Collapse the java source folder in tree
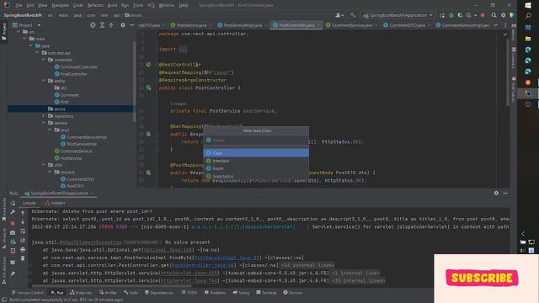539x303 pixels. point(31,45)
